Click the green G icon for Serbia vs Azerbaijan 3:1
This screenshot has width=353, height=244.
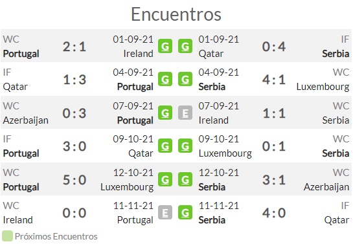[x=185, y=179]
